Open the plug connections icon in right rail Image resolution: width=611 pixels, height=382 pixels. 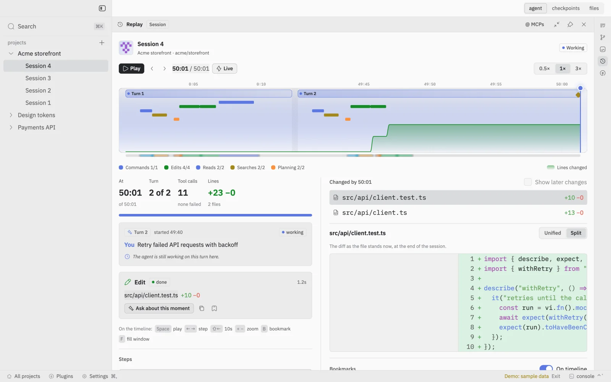click(x=603, y=73)
